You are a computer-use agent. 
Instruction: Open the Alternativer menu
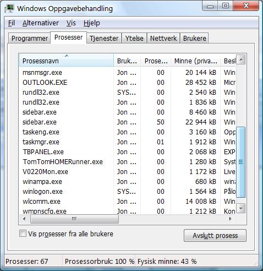tap(41, 23)
